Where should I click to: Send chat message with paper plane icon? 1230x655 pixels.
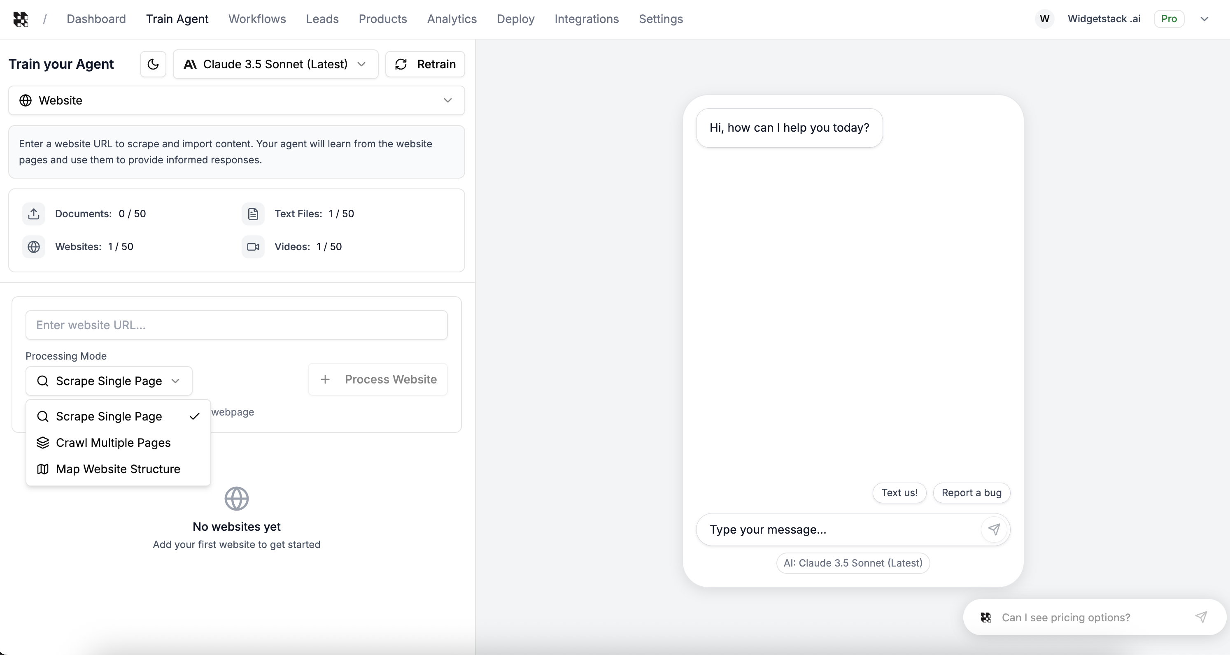[994, 530]
